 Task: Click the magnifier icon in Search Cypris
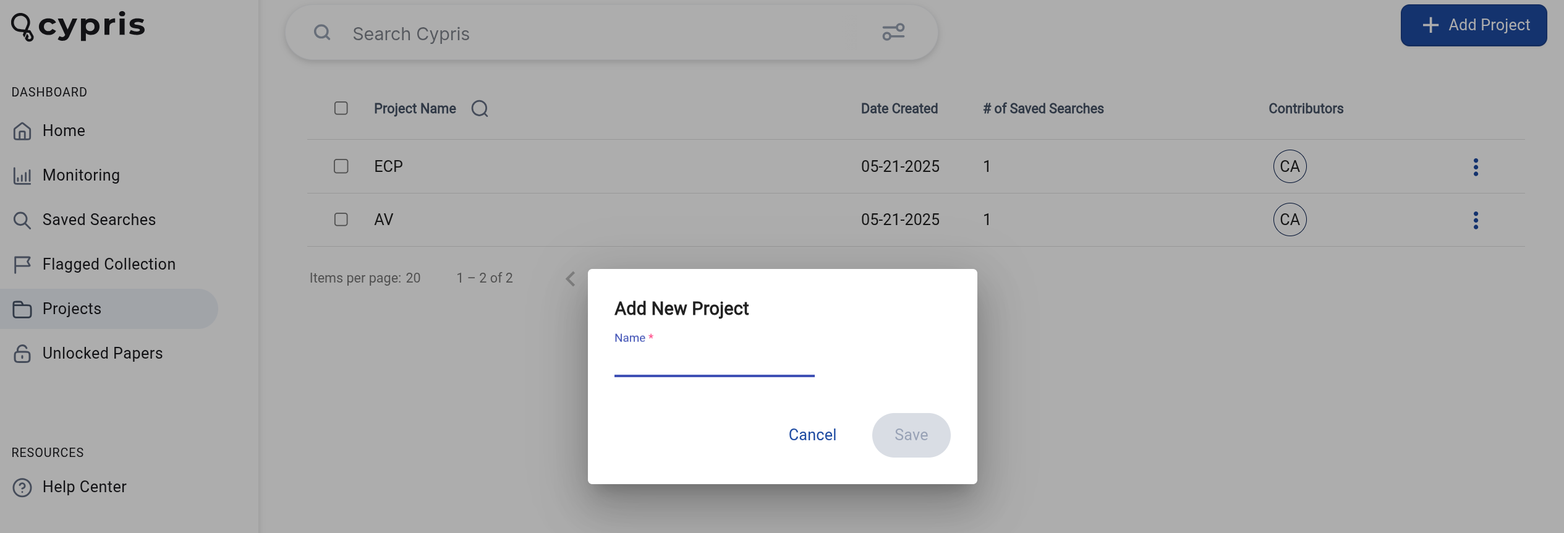322,32
